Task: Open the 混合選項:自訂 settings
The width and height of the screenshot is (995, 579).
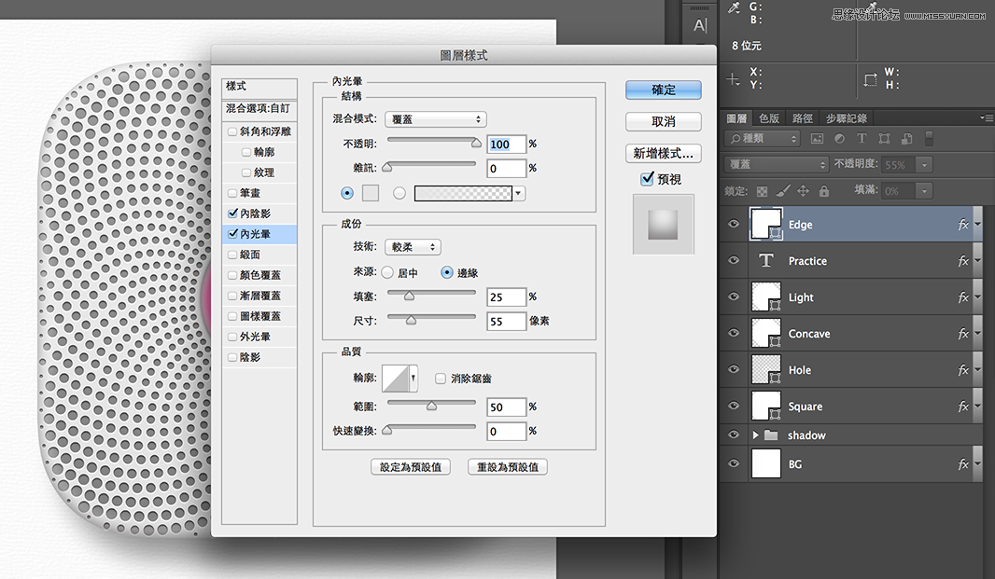Action: click(x=259, y=108)
